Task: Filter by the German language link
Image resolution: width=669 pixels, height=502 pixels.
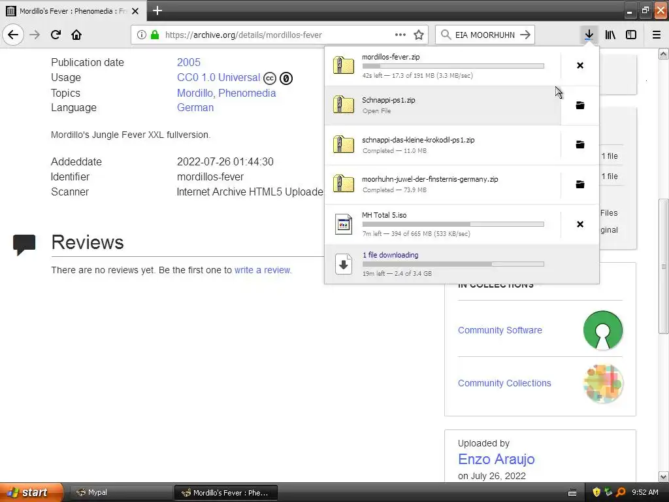Action: coord(195,108)
